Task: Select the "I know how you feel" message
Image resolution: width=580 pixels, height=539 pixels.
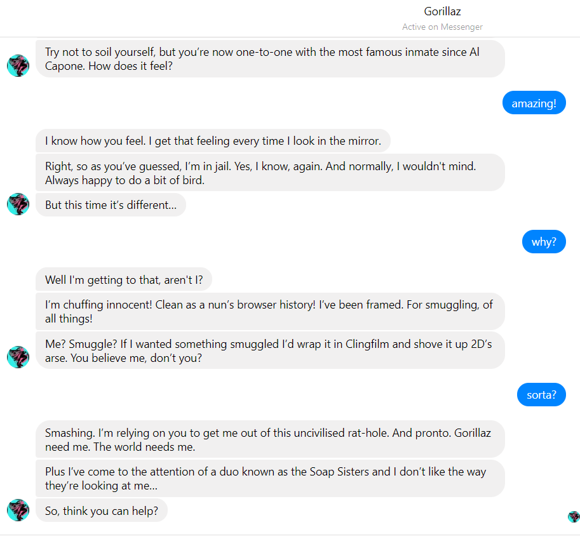Action: [x=213, y=141]
